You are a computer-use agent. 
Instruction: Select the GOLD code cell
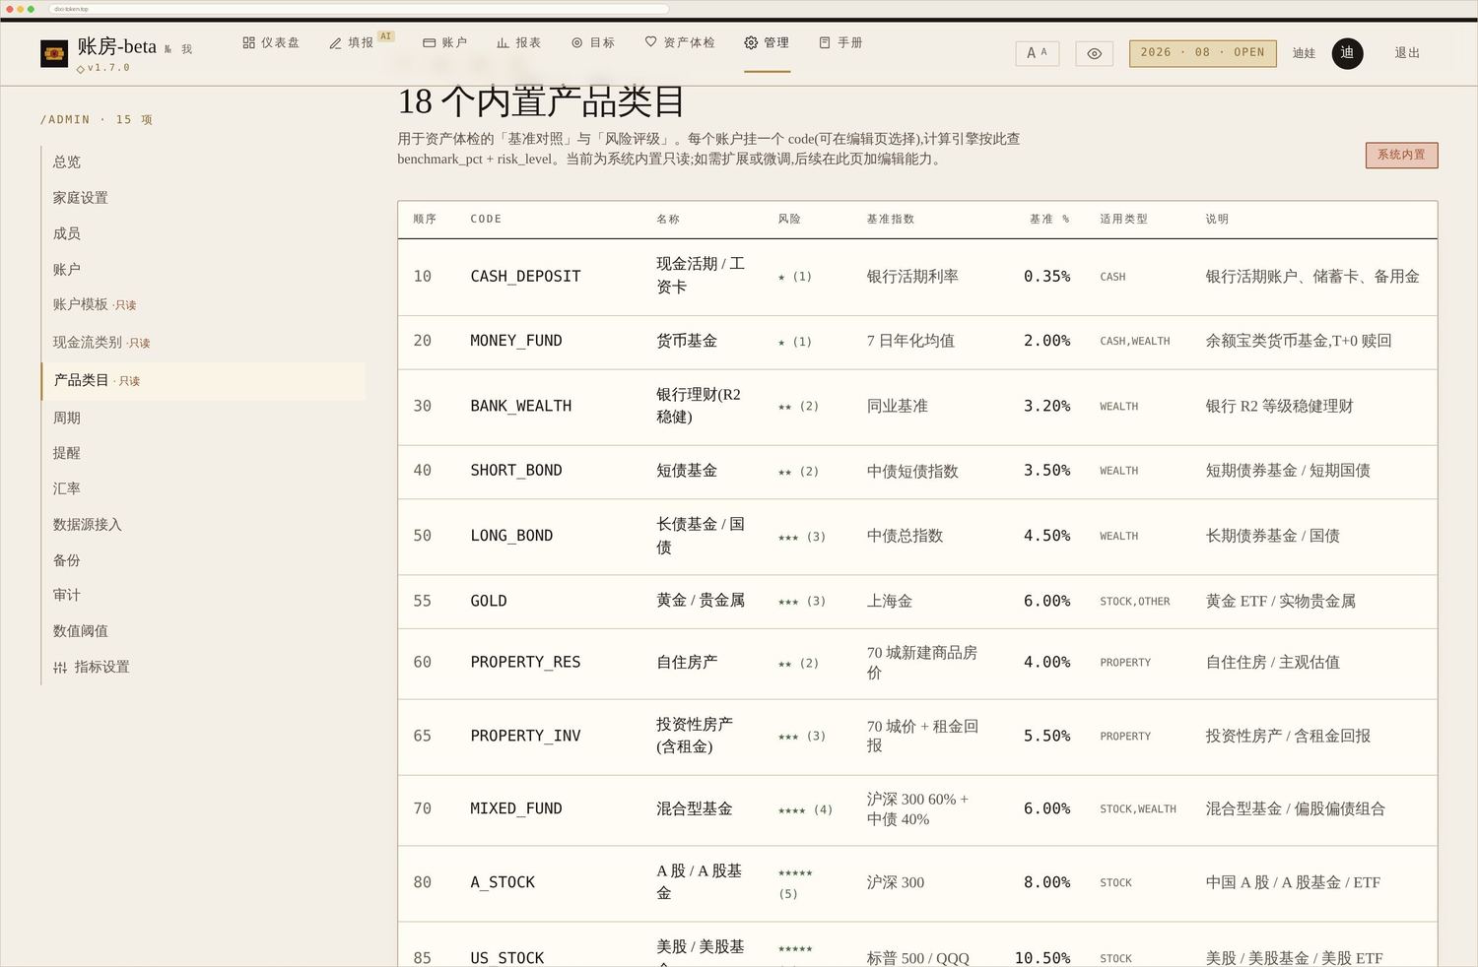point(489,601)
